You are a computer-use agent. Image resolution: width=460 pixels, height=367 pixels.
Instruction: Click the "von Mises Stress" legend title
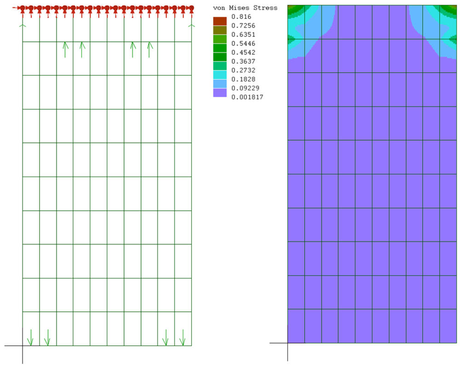(245, 8)
